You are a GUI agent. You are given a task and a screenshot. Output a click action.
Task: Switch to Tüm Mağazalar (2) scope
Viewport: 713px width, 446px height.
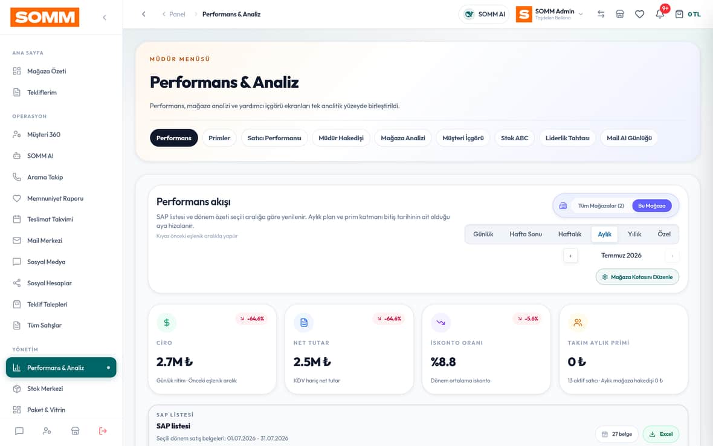601,206
